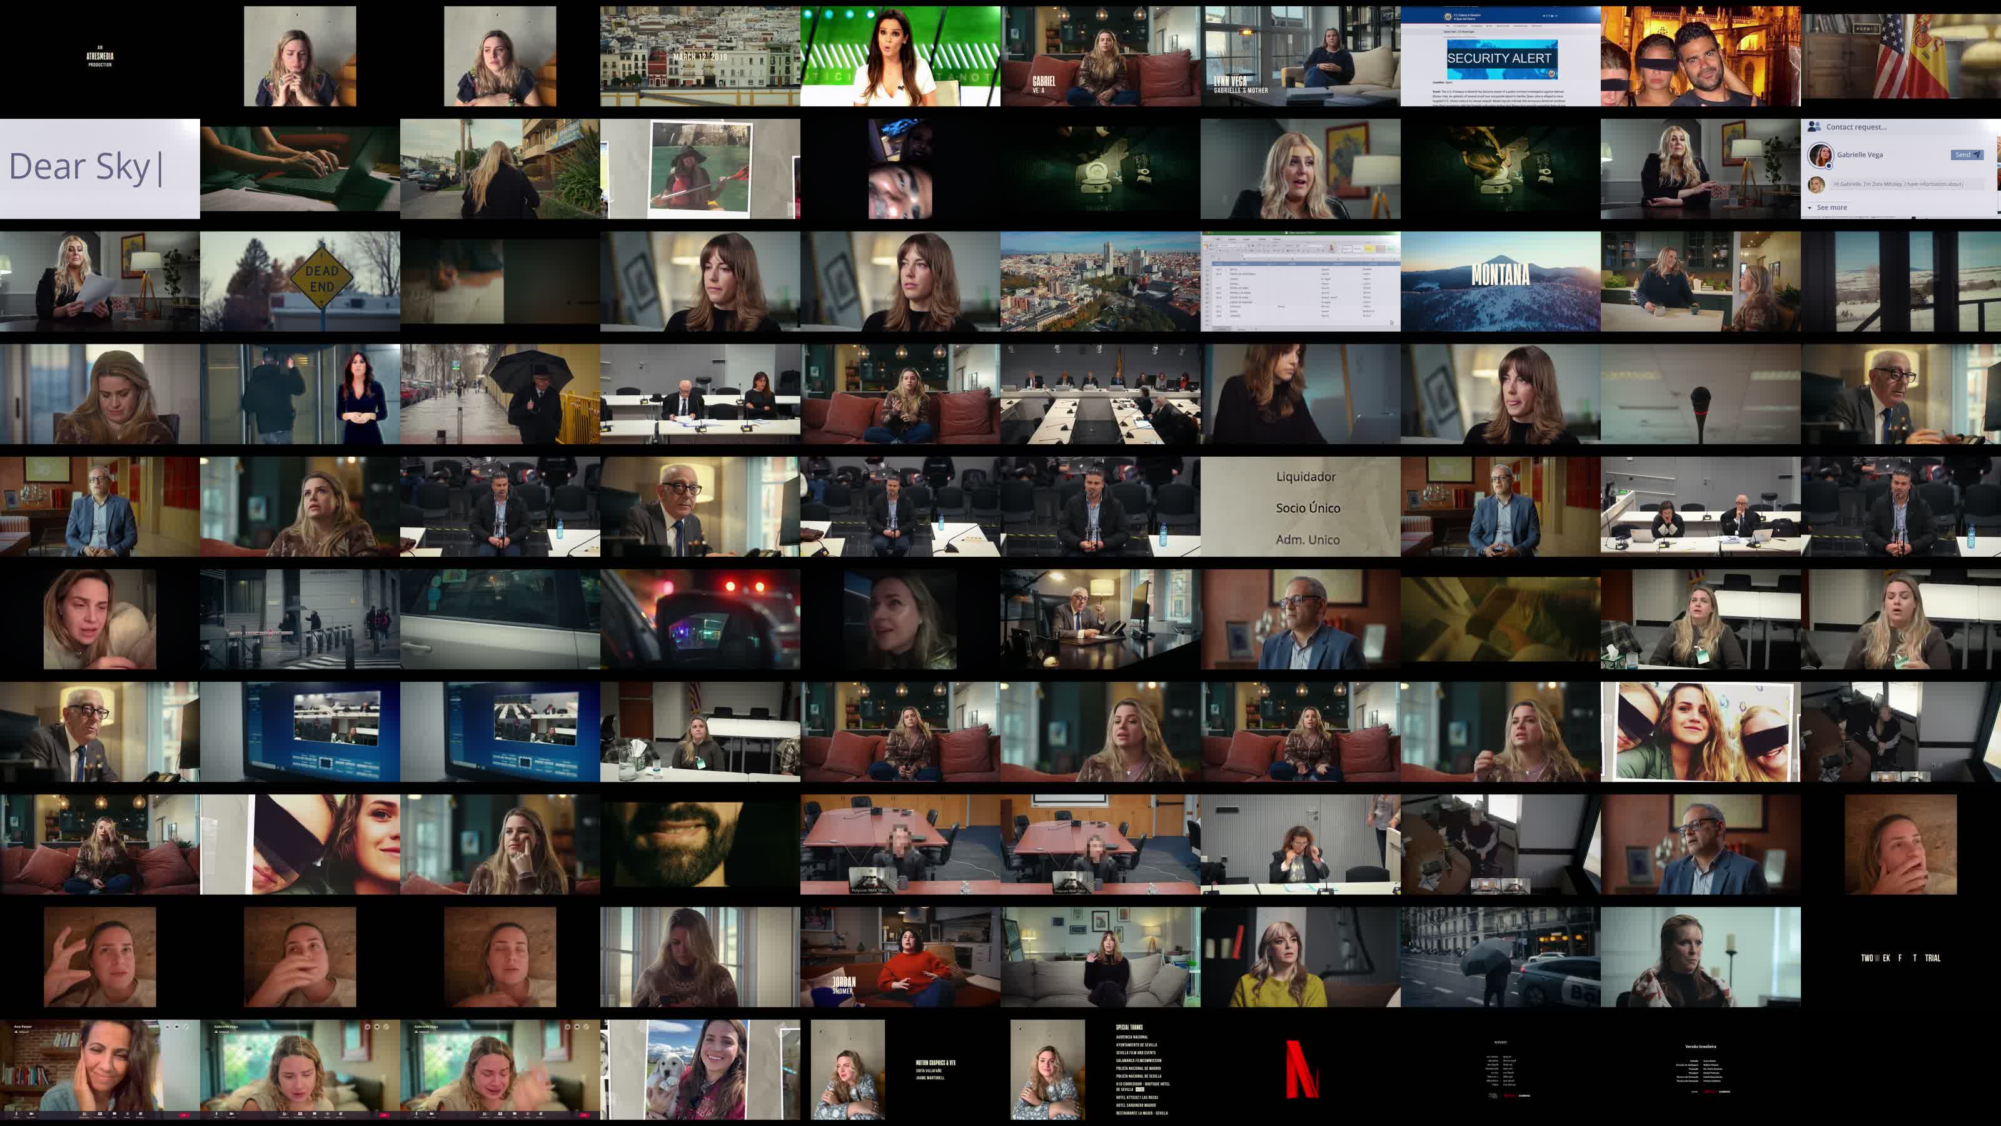Select the Atresmedia Production title card
2001x1126 pixels.
(x=99, y=56)
